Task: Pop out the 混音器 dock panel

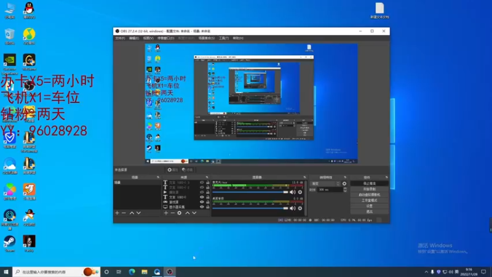Action: (304, 177)
